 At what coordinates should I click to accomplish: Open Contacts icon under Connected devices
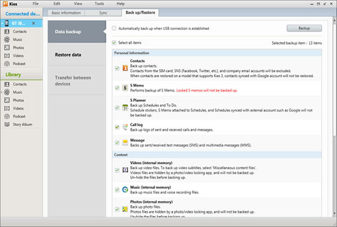(8, 33)
